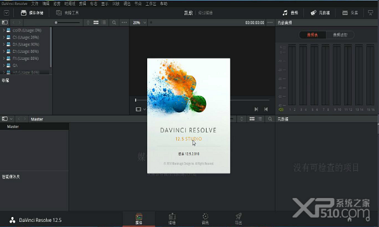Click the C: drive icon in the tree
The image size is (379, 227).
[8, 37]
